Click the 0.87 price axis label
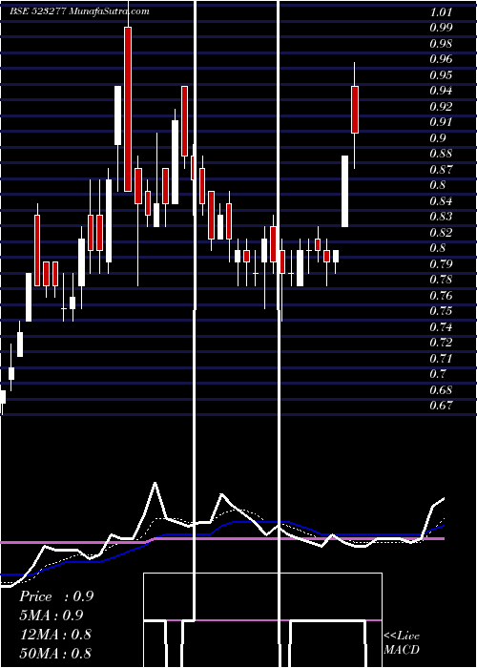 click(x=440, y=170)
